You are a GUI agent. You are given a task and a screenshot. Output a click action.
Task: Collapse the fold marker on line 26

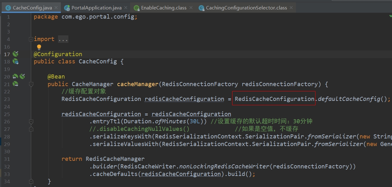[31, 122]
